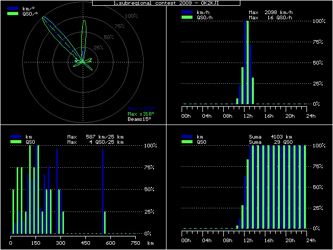The image size is (333, 250).
Task: Click the green 'Max :318°' label
Action: point(141,114)
